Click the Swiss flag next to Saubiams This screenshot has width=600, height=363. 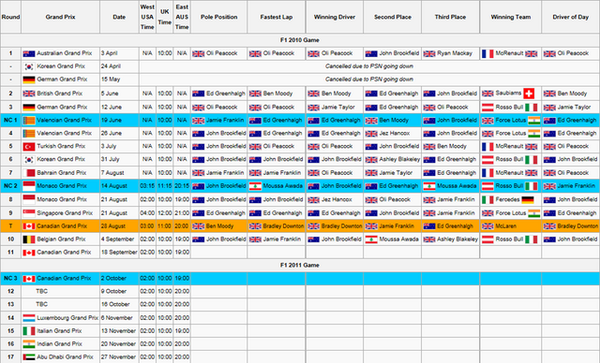(529, 94)
